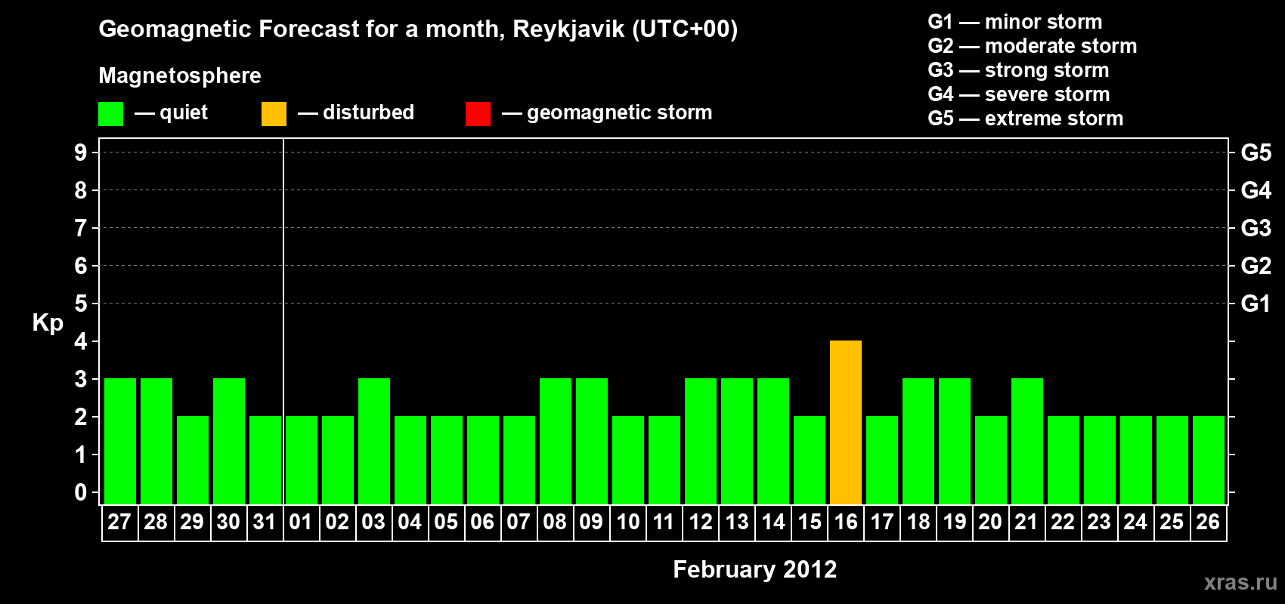Click date label 24 on the axis

point(1135,522)
